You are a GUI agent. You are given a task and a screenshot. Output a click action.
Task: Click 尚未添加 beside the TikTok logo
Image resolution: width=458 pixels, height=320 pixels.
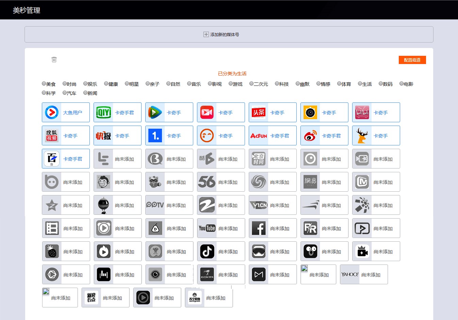pos(228,252)
